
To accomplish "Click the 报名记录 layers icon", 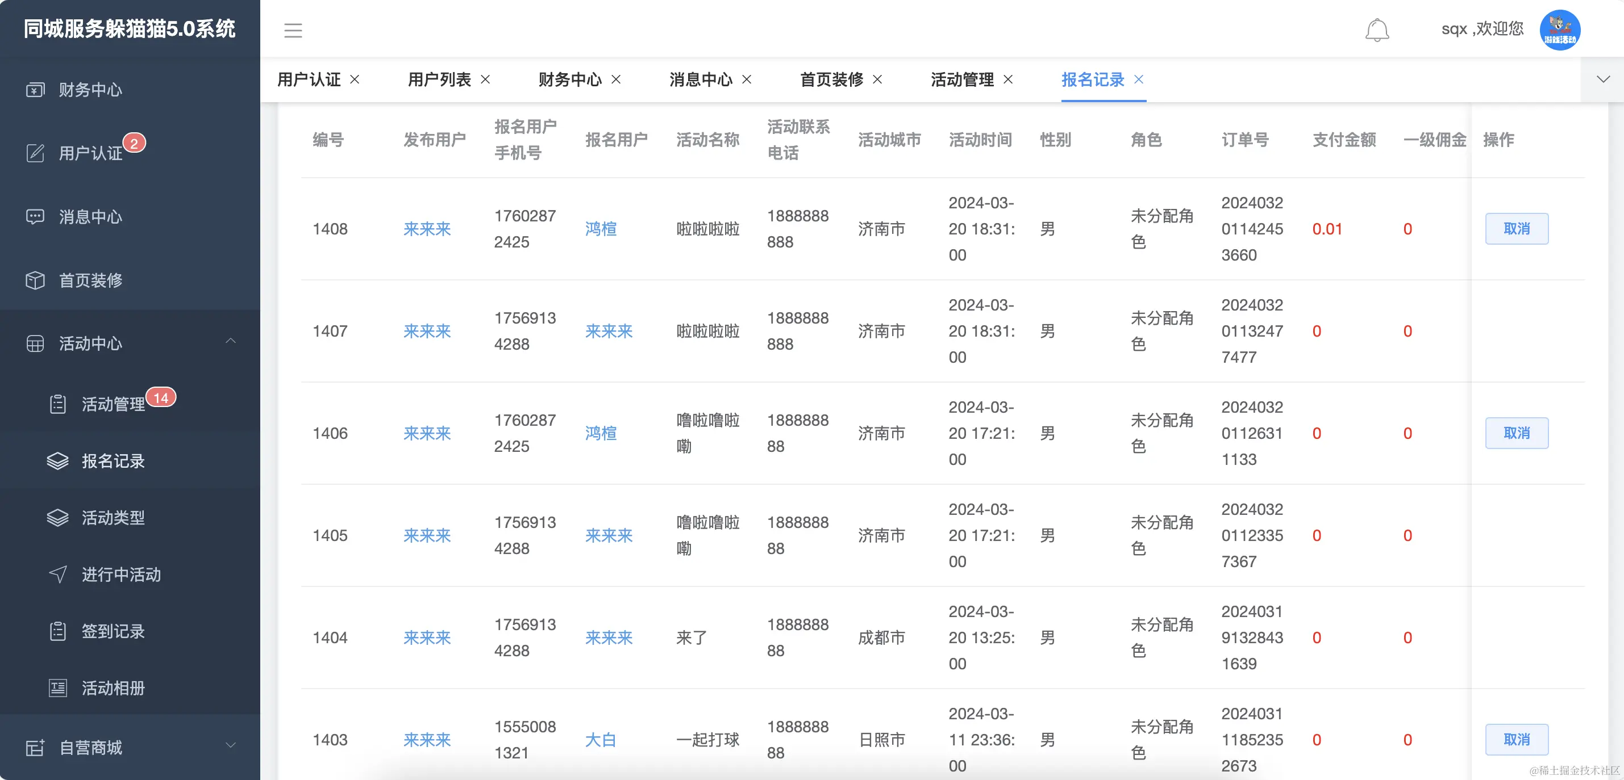I will tap(58, 460).
